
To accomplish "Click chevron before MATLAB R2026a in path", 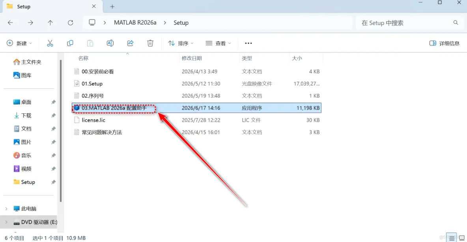I will pos(105,22).
